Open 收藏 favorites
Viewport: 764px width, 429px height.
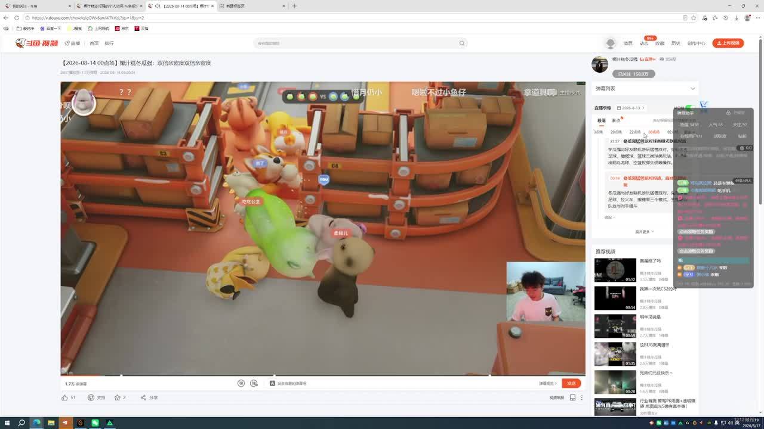pos(660,43)
